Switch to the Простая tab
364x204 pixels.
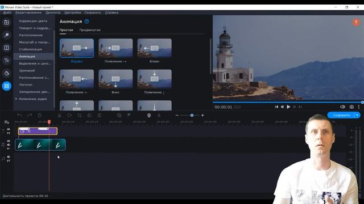pyautogui.click(x=66, y=30)
